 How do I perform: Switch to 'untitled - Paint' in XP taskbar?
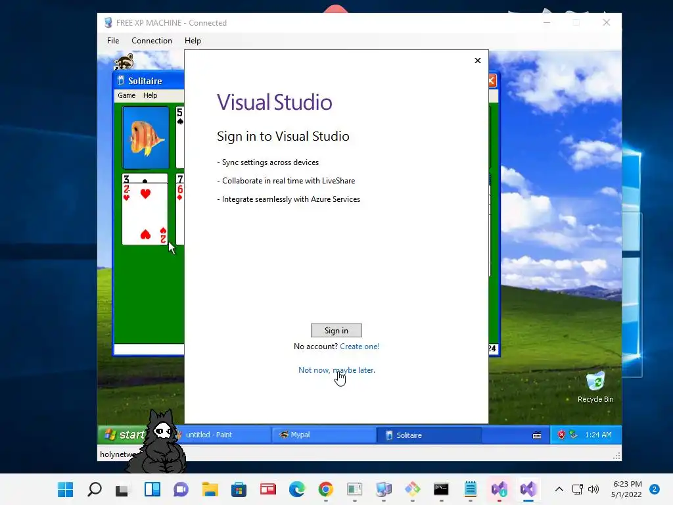(x=221, y=435)
